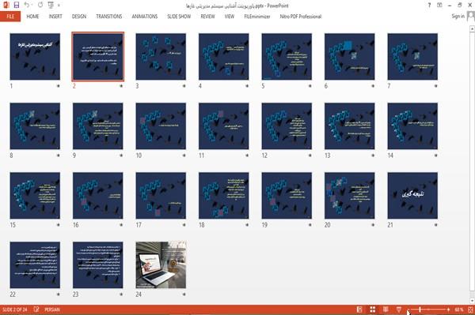The height and width of the screenshot is (315, 475).
Task: Select slide 16 thumbnail
Action: click(98, 196)
